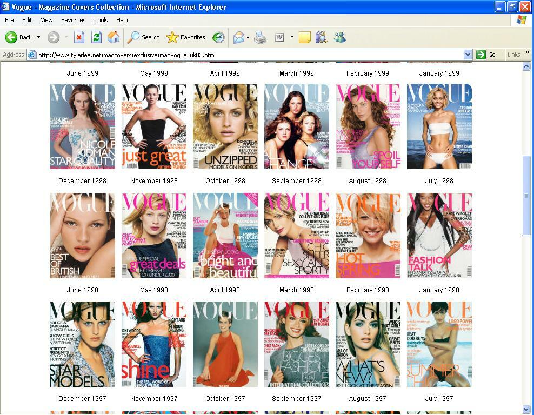Click the 'March 1999' label
The width and height of the screenshot is (534, 415).
pyautogui.click(x=297, y=73)
